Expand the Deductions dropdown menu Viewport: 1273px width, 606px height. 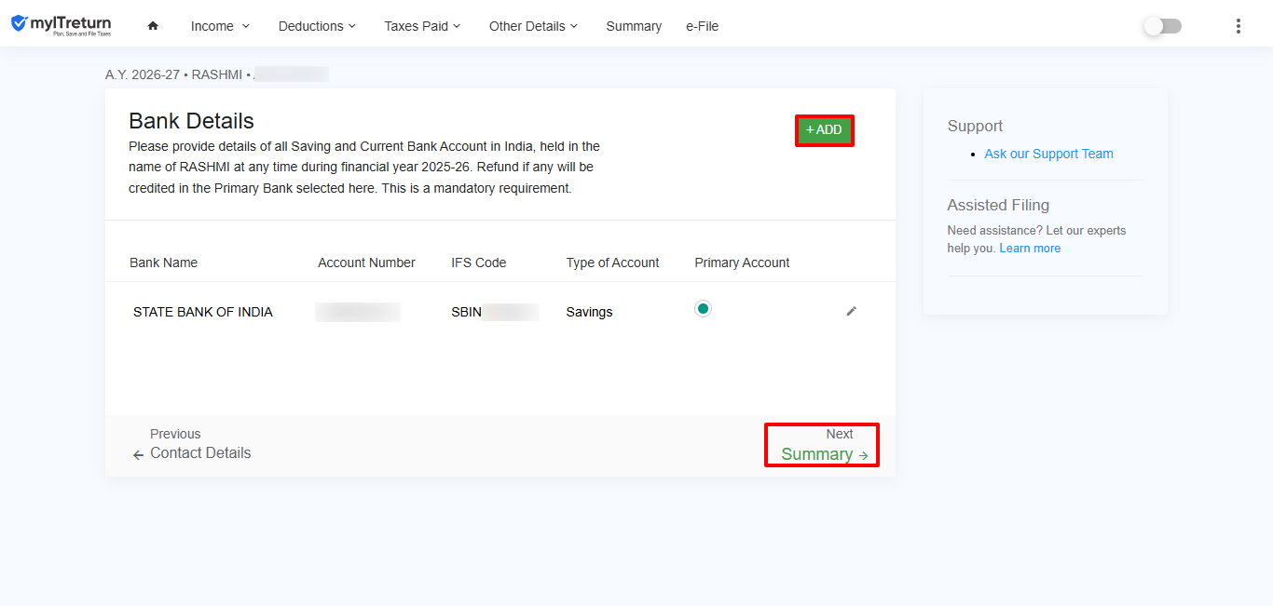[x=318, y=26]
